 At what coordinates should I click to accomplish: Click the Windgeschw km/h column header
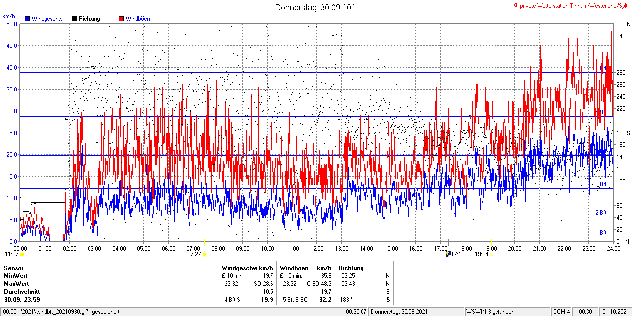coord(247,268)
